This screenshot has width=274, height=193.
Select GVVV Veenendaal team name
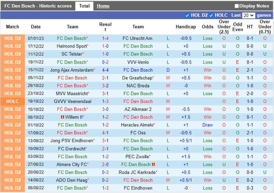(73, 101)
